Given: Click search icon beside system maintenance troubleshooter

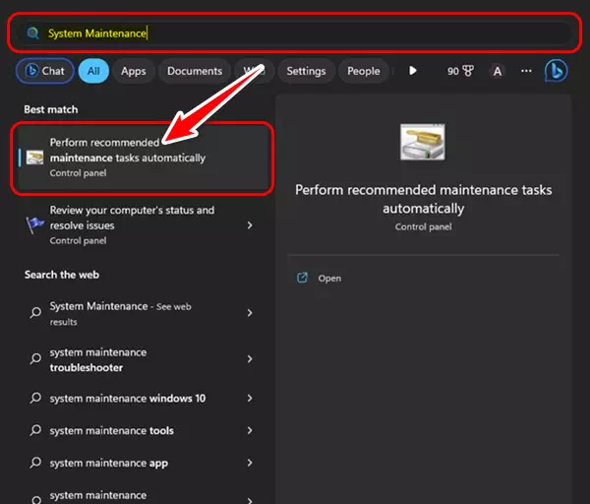Looking at the screenshot, I should (35, 358).
